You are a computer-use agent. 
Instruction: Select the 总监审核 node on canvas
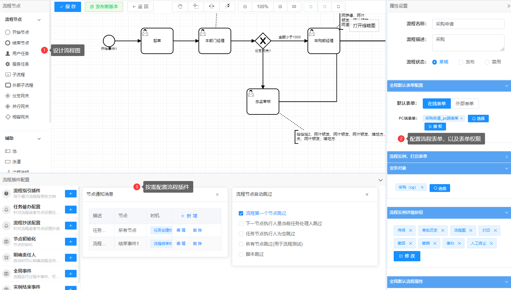263,102
